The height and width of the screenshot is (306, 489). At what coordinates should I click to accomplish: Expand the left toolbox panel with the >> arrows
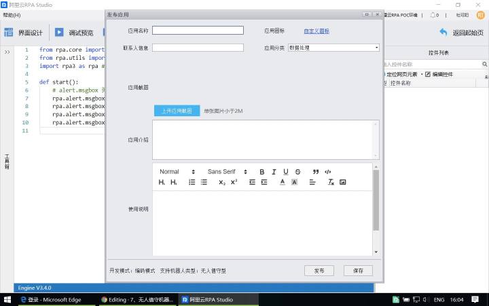coord(7,52)
